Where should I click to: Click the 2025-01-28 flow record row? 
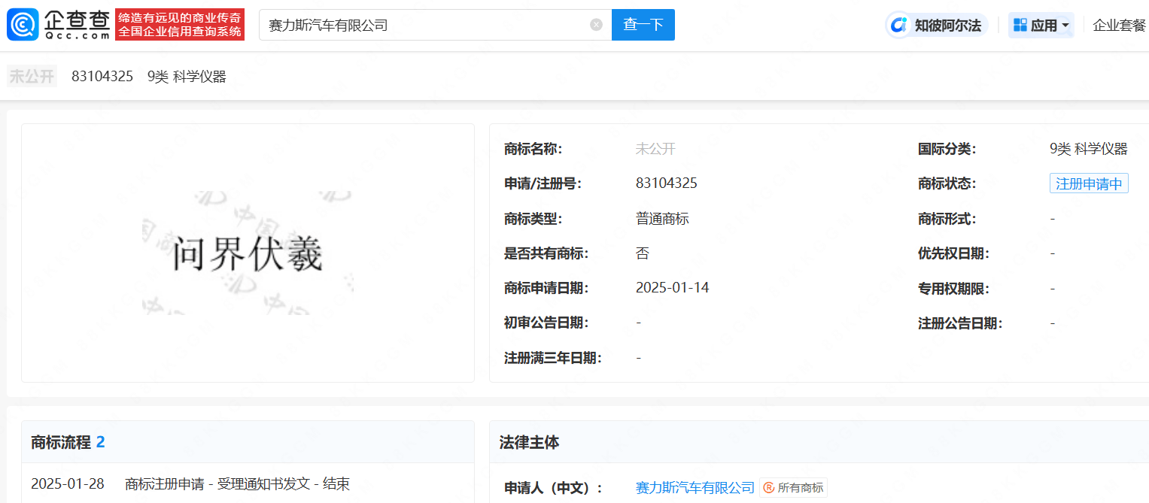coord(248,483)
